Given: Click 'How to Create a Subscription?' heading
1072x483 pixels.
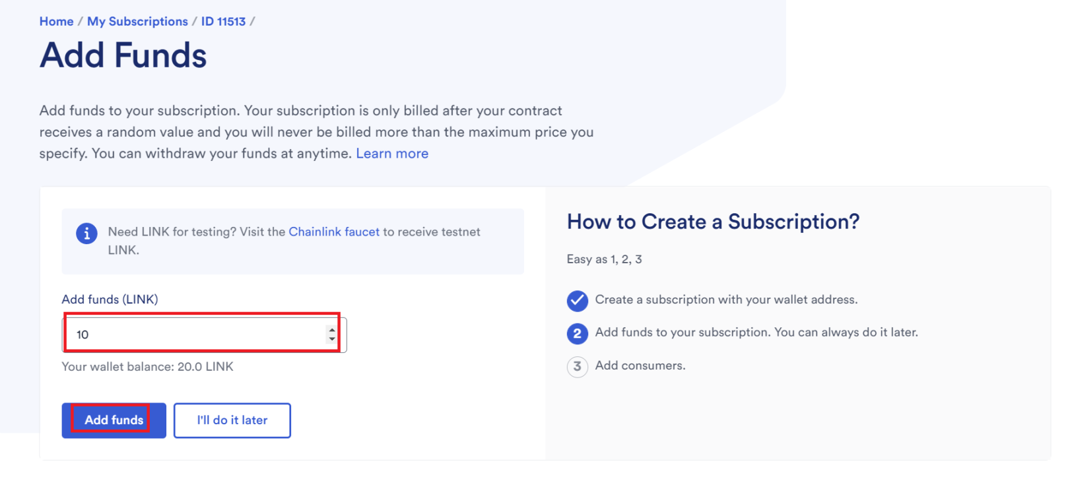Looking at the screenshot, I should point(713,222).
